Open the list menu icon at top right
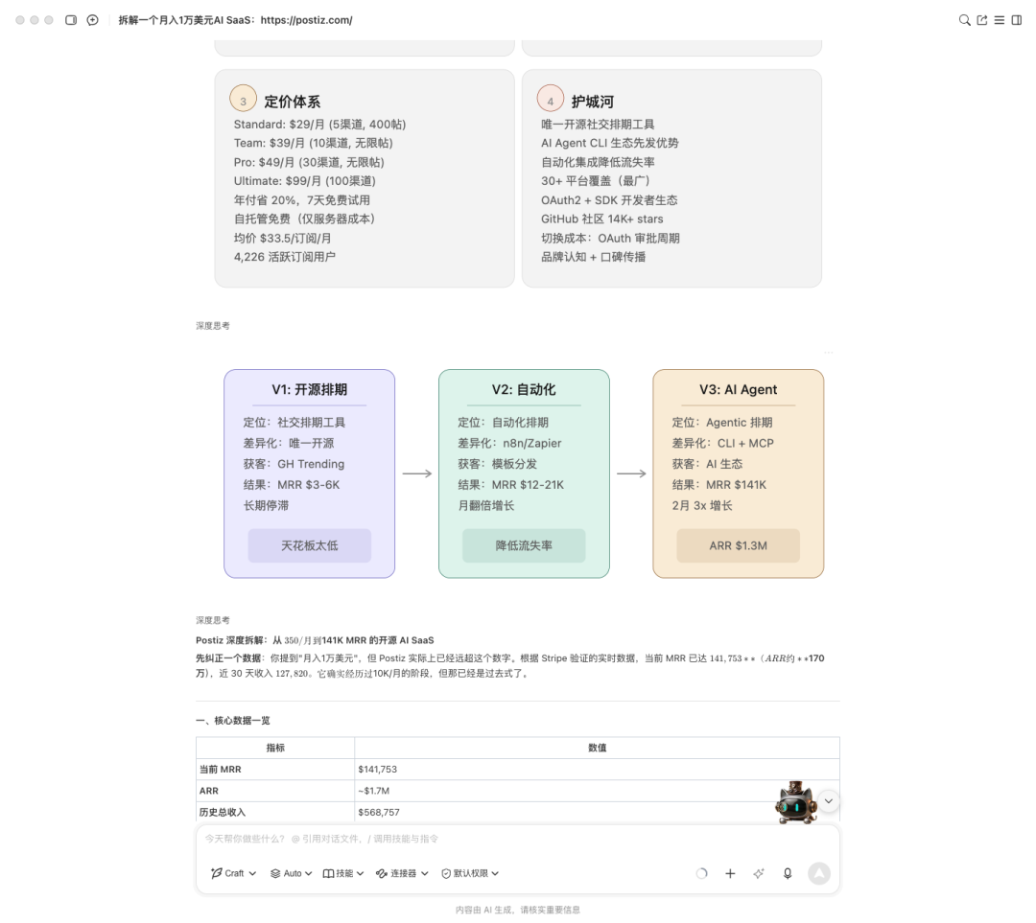Image resolution: width=1036 pixels, height=923 pixels. point(1000,20)
